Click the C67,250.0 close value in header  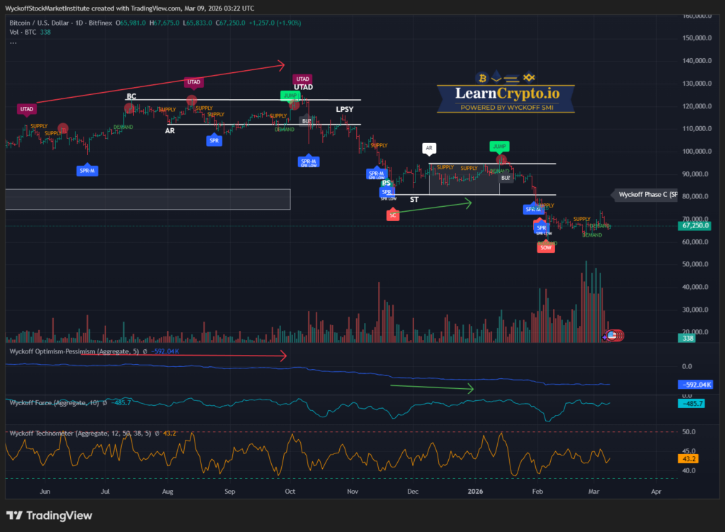[230, 23]
